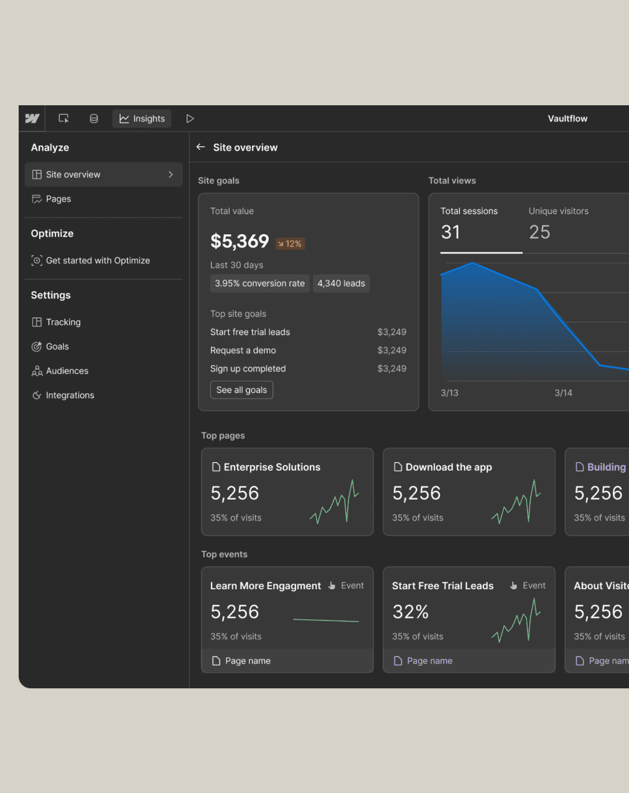Click Learn More Engagment event pointer icon
The height and width of the screenshot is (793, 629).
click(x=332, y=586)
